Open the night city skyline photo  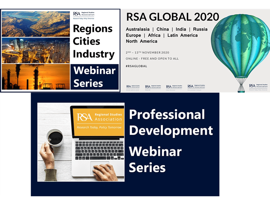[36, 50]
